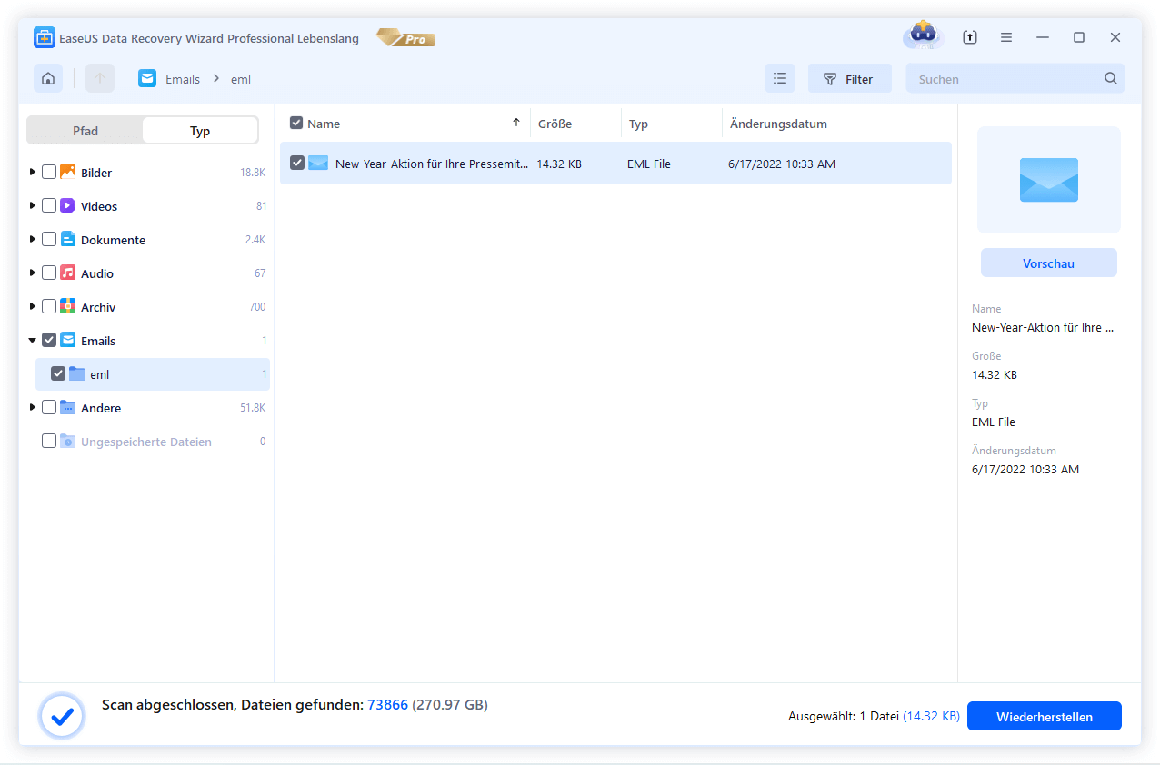The height and width of the screenshot is (765, 1160).
Task: Sort by the Größe column header
Action: tap(555, 124)
